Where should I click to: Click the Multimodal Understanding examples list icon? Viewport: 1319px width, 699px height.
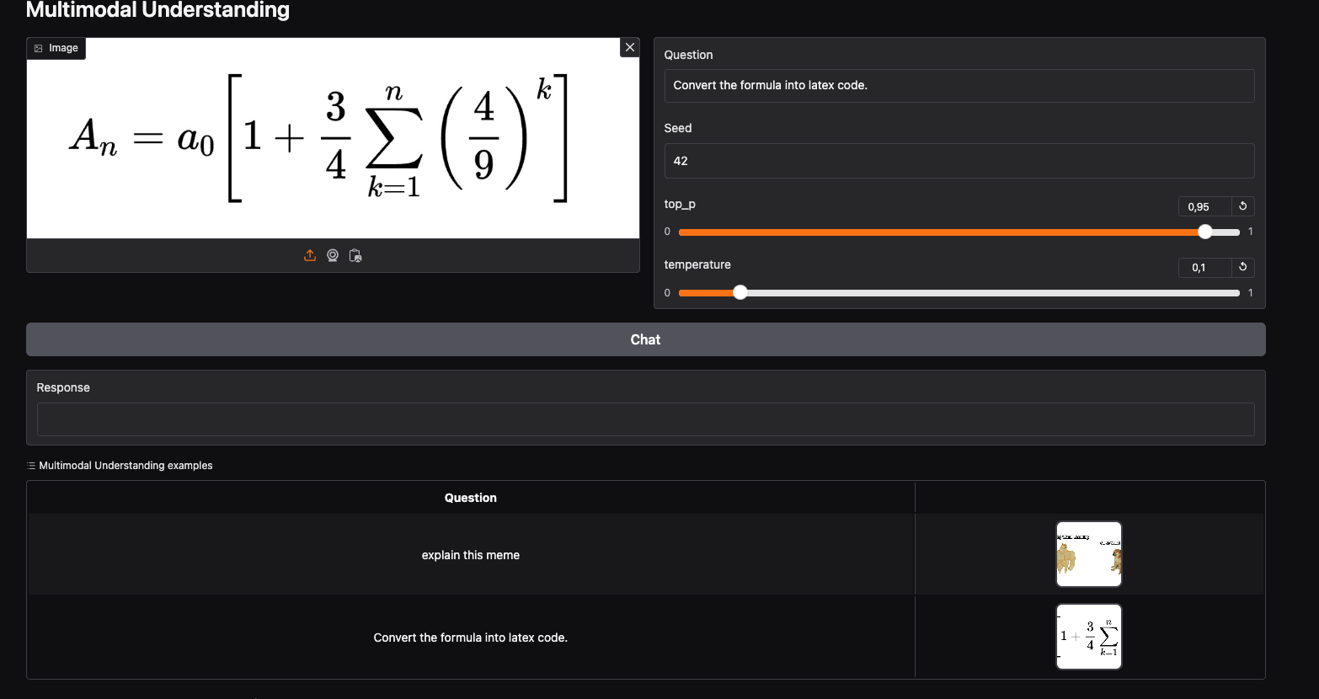point(31,466)
